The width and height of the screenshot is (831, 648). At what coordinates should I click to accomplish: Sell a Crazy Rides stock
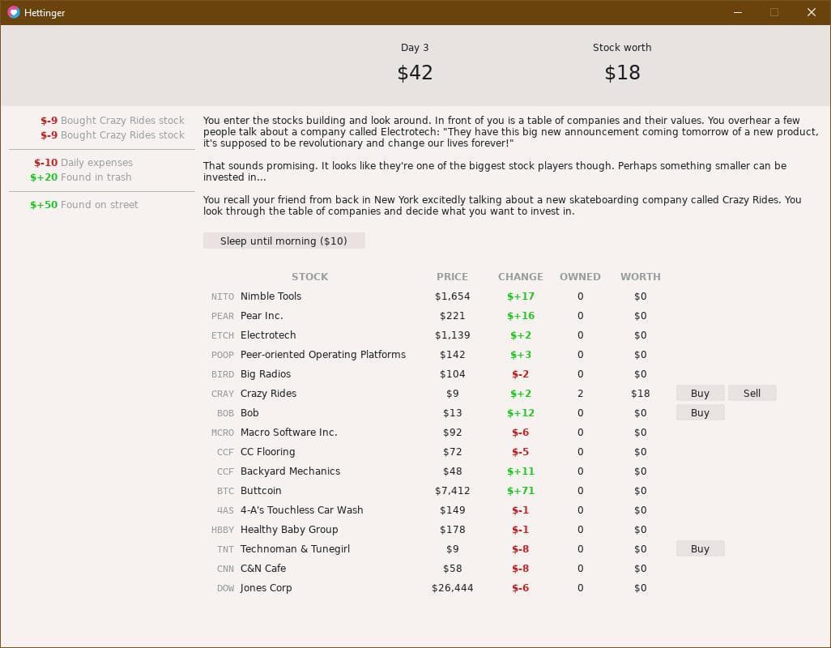(x=752, y=394)
